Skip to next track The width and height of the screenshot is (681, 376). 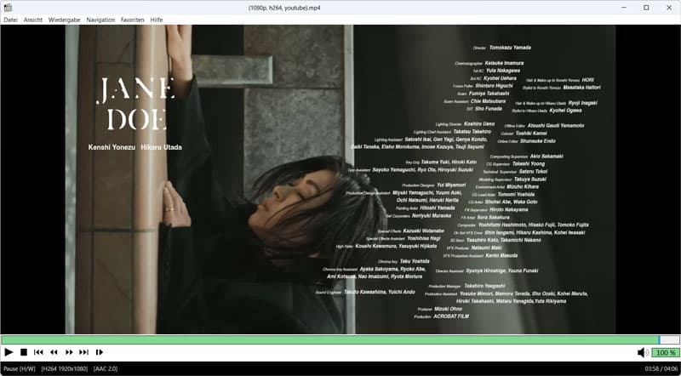pyautogui.click(x=83, y=352)
